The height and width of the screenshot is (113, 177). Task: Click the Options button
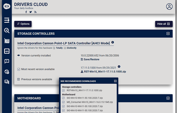(23, 24)
